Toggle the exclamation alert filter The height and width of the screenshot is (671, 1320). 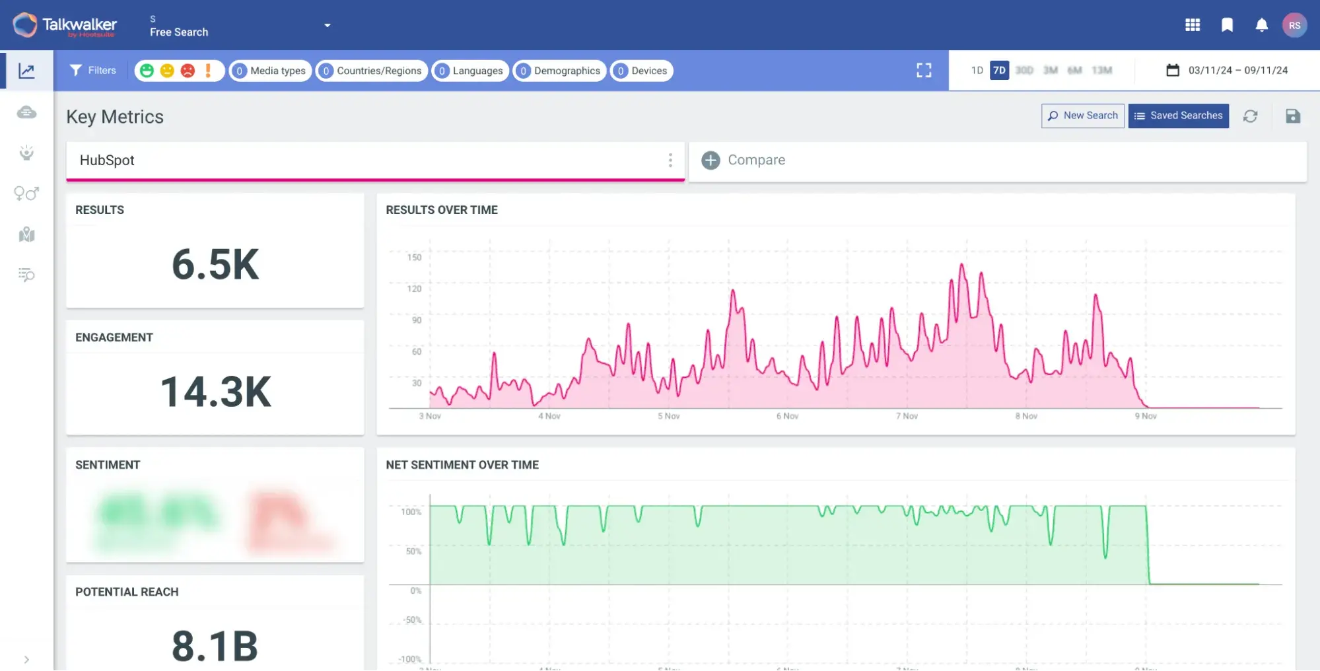[208, 71]
